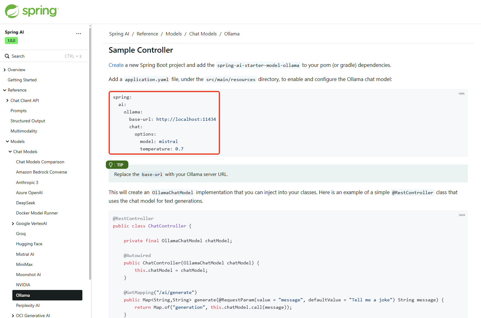Click the base-url localhost:11434 line
481x318 pixels.
172,119
